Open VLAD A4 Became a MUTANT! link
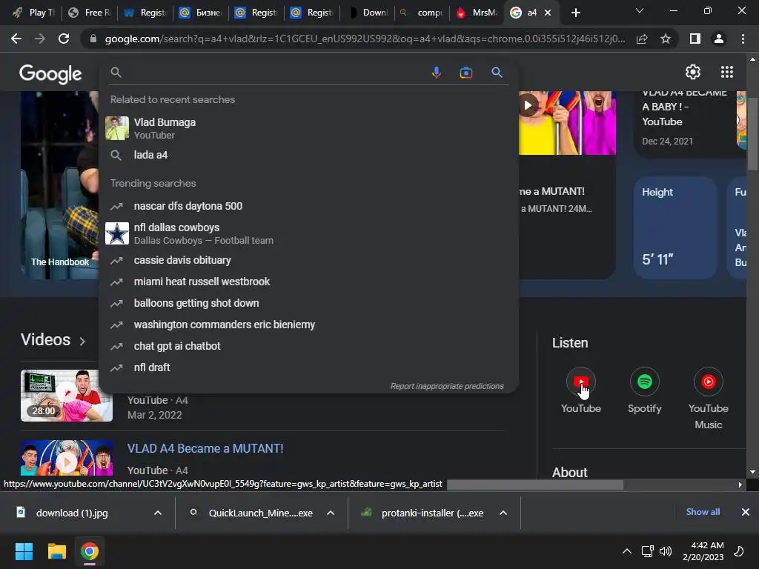This screenshot has width=759, height=569. click(205, 448)
